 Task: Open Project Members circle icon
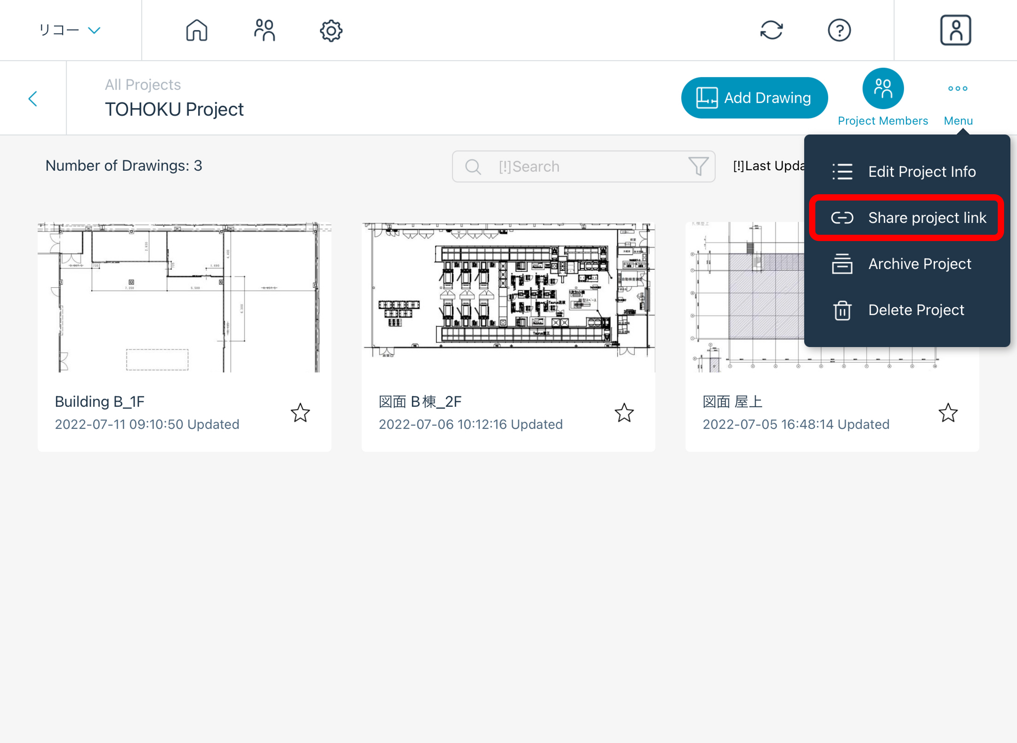pyautogui.click(x=883, y=88)
